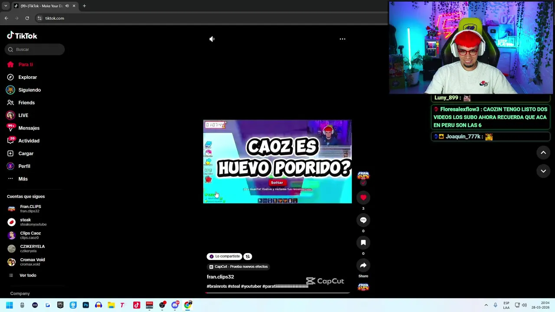Click the Share arrow icon
The image size is (555, 312).
363,265
